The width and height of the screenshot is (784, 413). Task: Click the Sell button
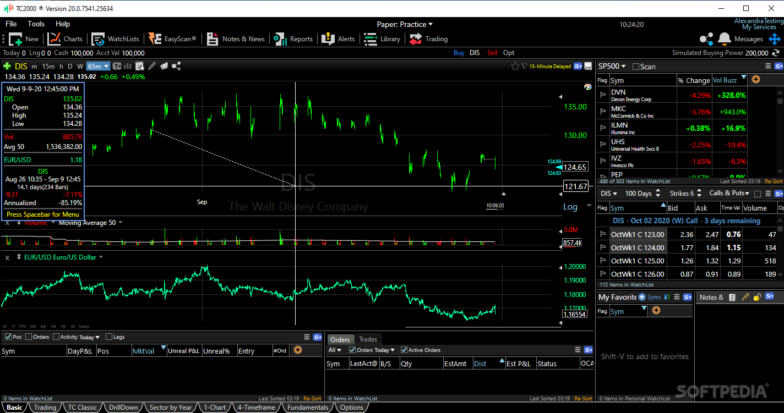tap(492, 53)
